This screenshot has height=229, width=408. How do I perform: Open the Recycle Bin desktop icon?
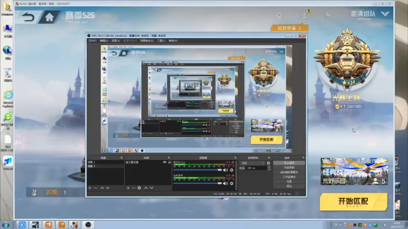[x=8, y=75]
